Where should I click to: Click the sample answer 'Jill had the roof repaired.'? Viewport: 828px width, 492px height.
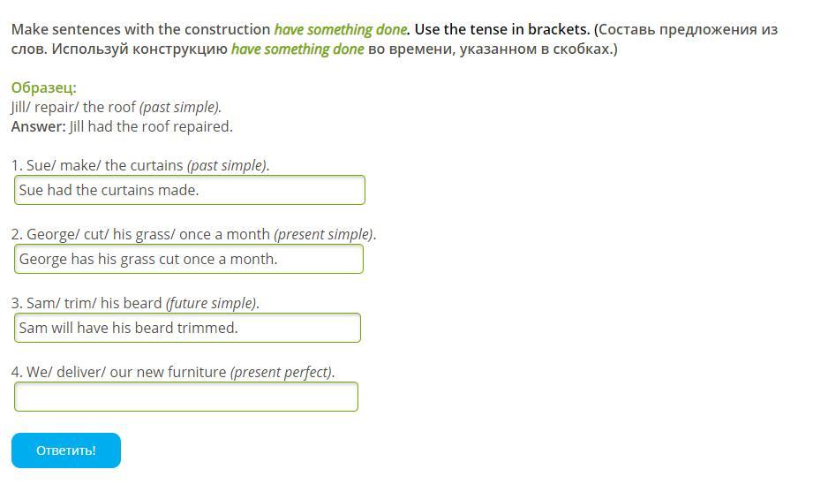coord(151,126)
